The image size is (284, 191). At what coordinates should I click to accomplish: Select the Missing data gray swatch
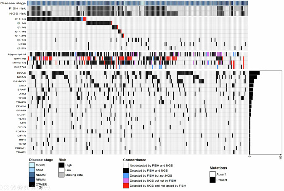coord(61,175)
